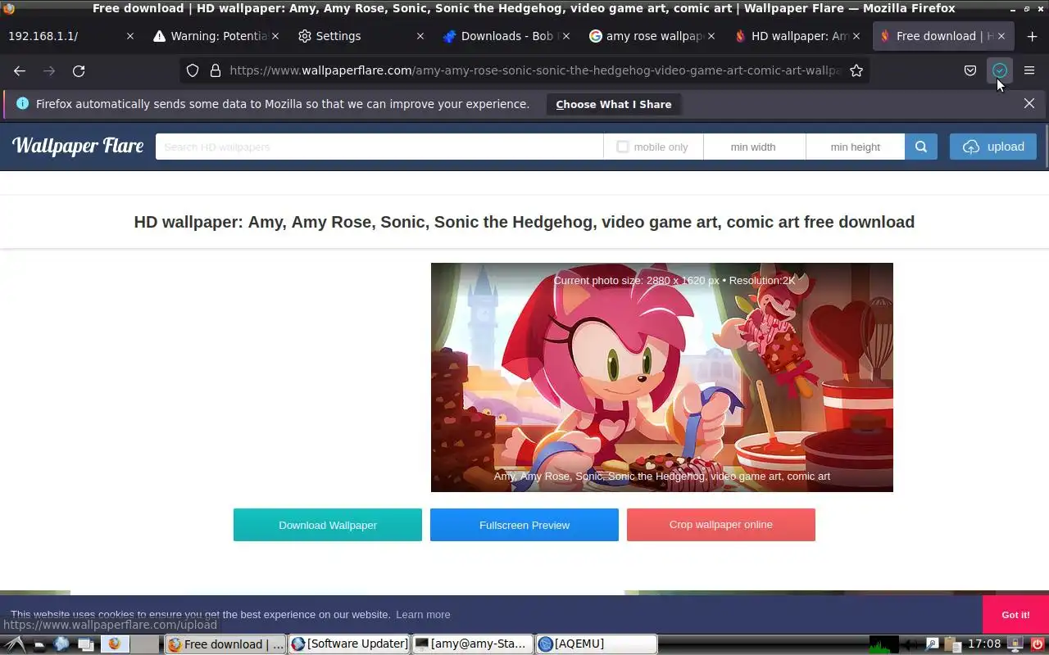Open the clipboard manager tray icon
The image size is (1049, 655).
pyautogui.click(x=951, y=644)
